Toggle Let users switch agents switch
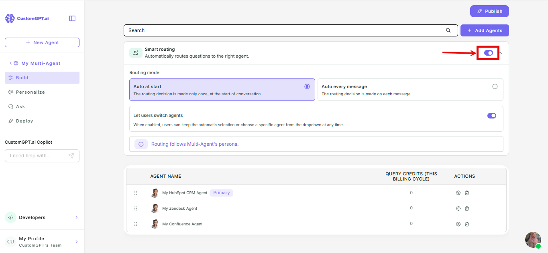 coord(492,116)
